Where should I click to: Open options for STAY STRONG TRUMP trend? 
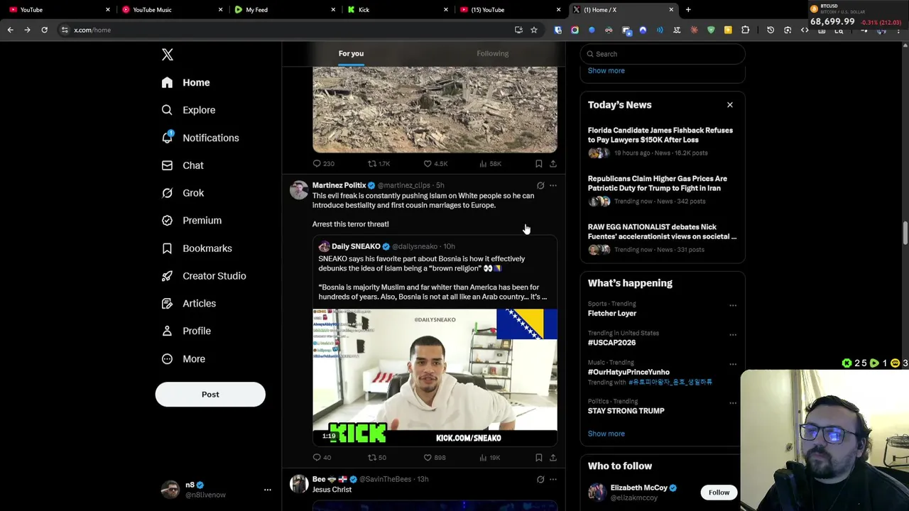click(x=732, y=403)
